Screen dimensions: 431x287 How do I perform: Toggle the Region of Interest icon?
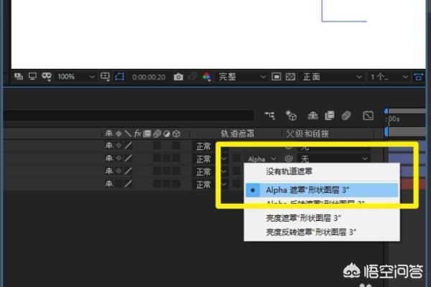(277, 77)
